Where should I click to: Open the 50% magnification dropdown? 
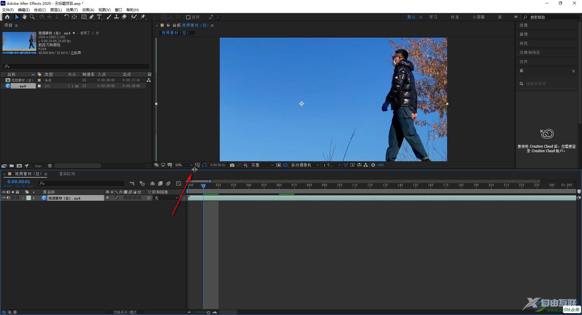[x=184, y=165]
